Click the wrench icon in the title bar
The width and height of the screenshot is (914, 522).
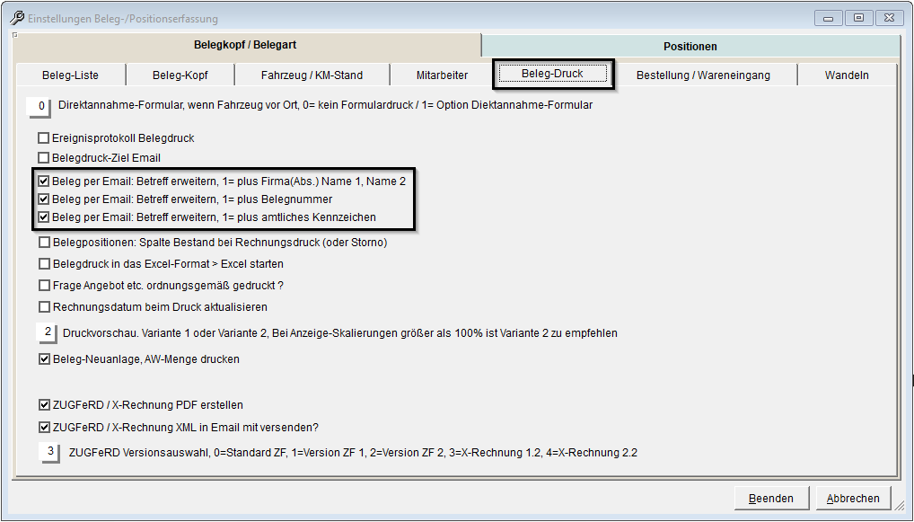pos(17,18)
